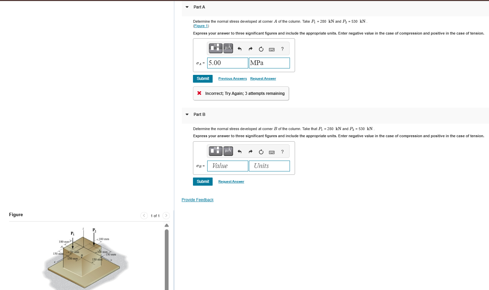Image resolution: width=489 pixels, height=290 pixels.
Task: Open the Figure 1 link
Action: point(201,26)
